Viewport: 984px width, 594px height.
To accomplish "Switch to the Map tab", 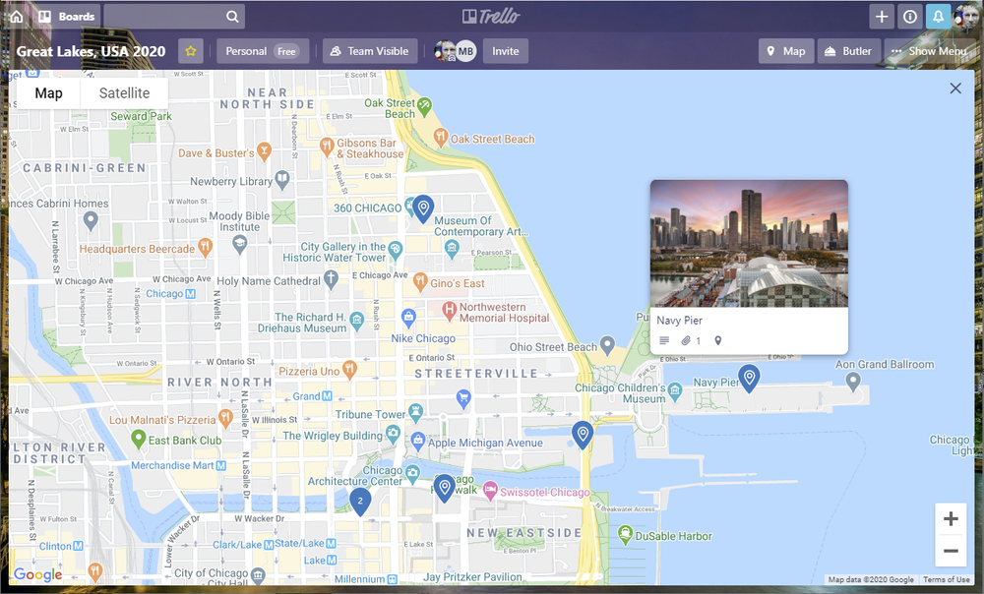I will coord(47,92).
